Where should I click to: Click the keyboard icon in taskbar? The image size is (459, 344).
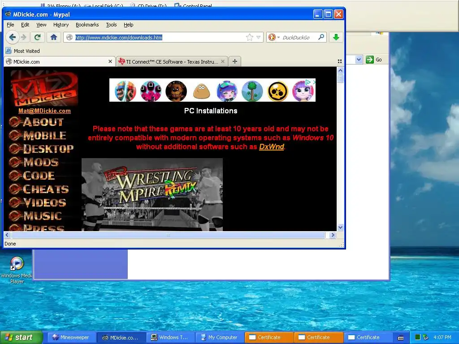click(x=401, y=338)
